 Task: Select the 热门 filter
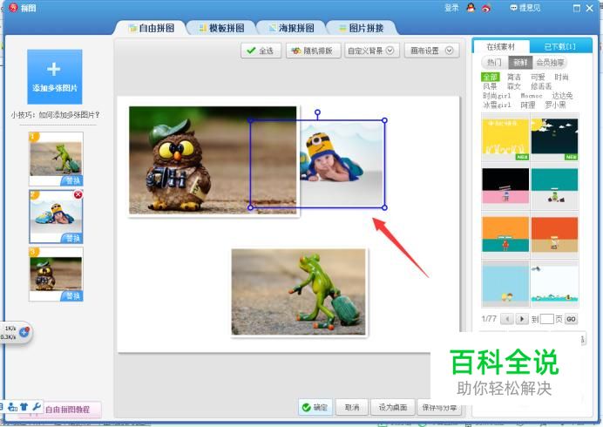coord(494,63)
